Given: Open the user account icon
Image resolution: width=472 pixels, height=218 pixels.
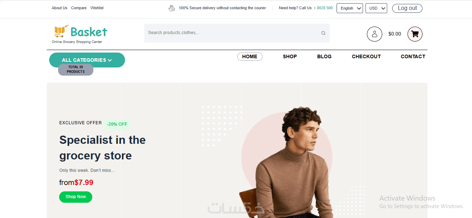Looking at the screenshot, I should click(374, 34).
